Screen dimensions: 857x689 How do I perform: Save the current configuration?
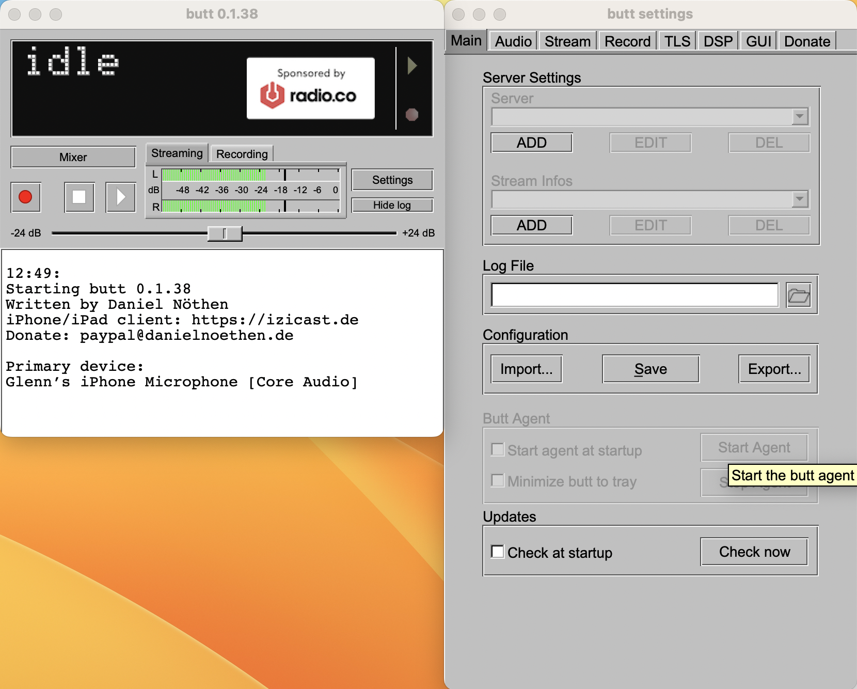650,369
